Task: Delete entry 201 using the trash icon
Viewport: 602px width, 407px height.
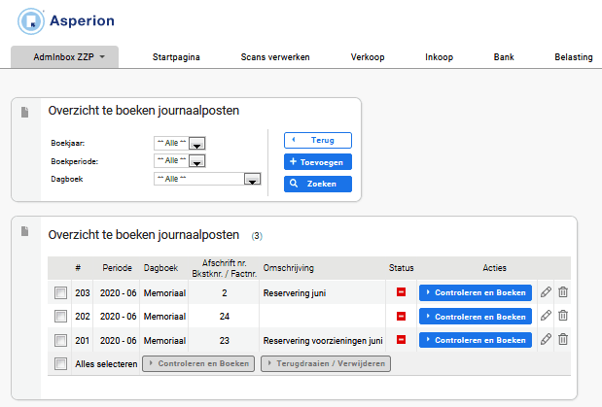Action: pyautogui.click(x=563, y=339)
